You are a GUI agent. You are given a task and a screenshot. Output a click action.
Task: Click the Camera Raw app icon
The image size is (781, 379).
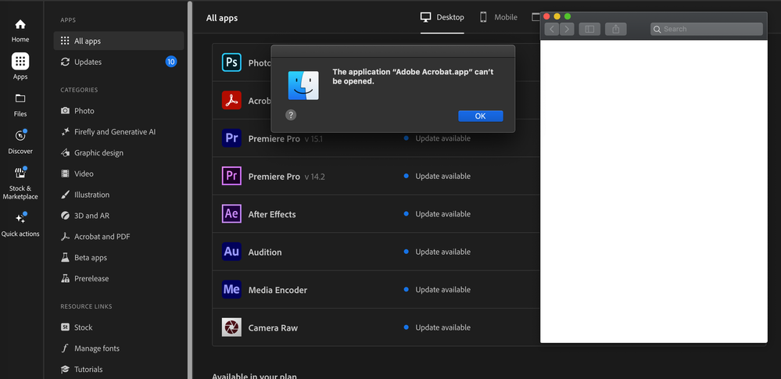[231, 327]
